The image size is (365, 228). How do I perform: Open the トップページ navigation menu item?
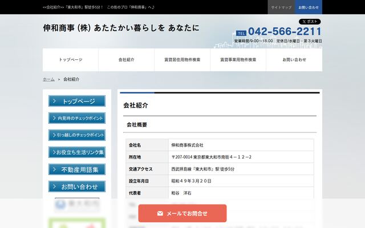pos(71,60)
